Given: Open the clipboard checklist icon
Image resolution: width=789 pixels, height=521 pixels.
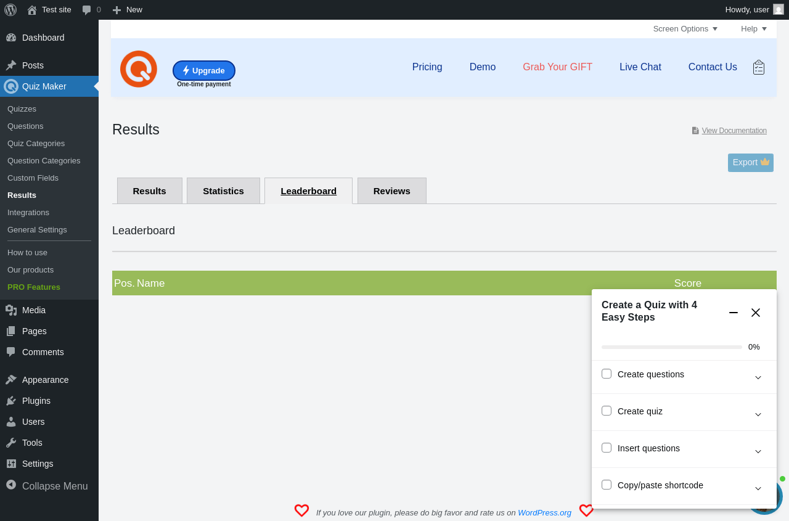Looking at the screenshot, I should 759,67.
